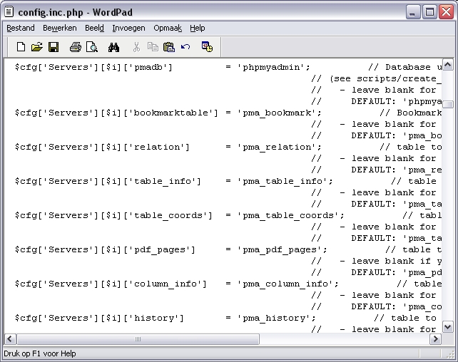Print the document using the printer icon

click(76, 47)
